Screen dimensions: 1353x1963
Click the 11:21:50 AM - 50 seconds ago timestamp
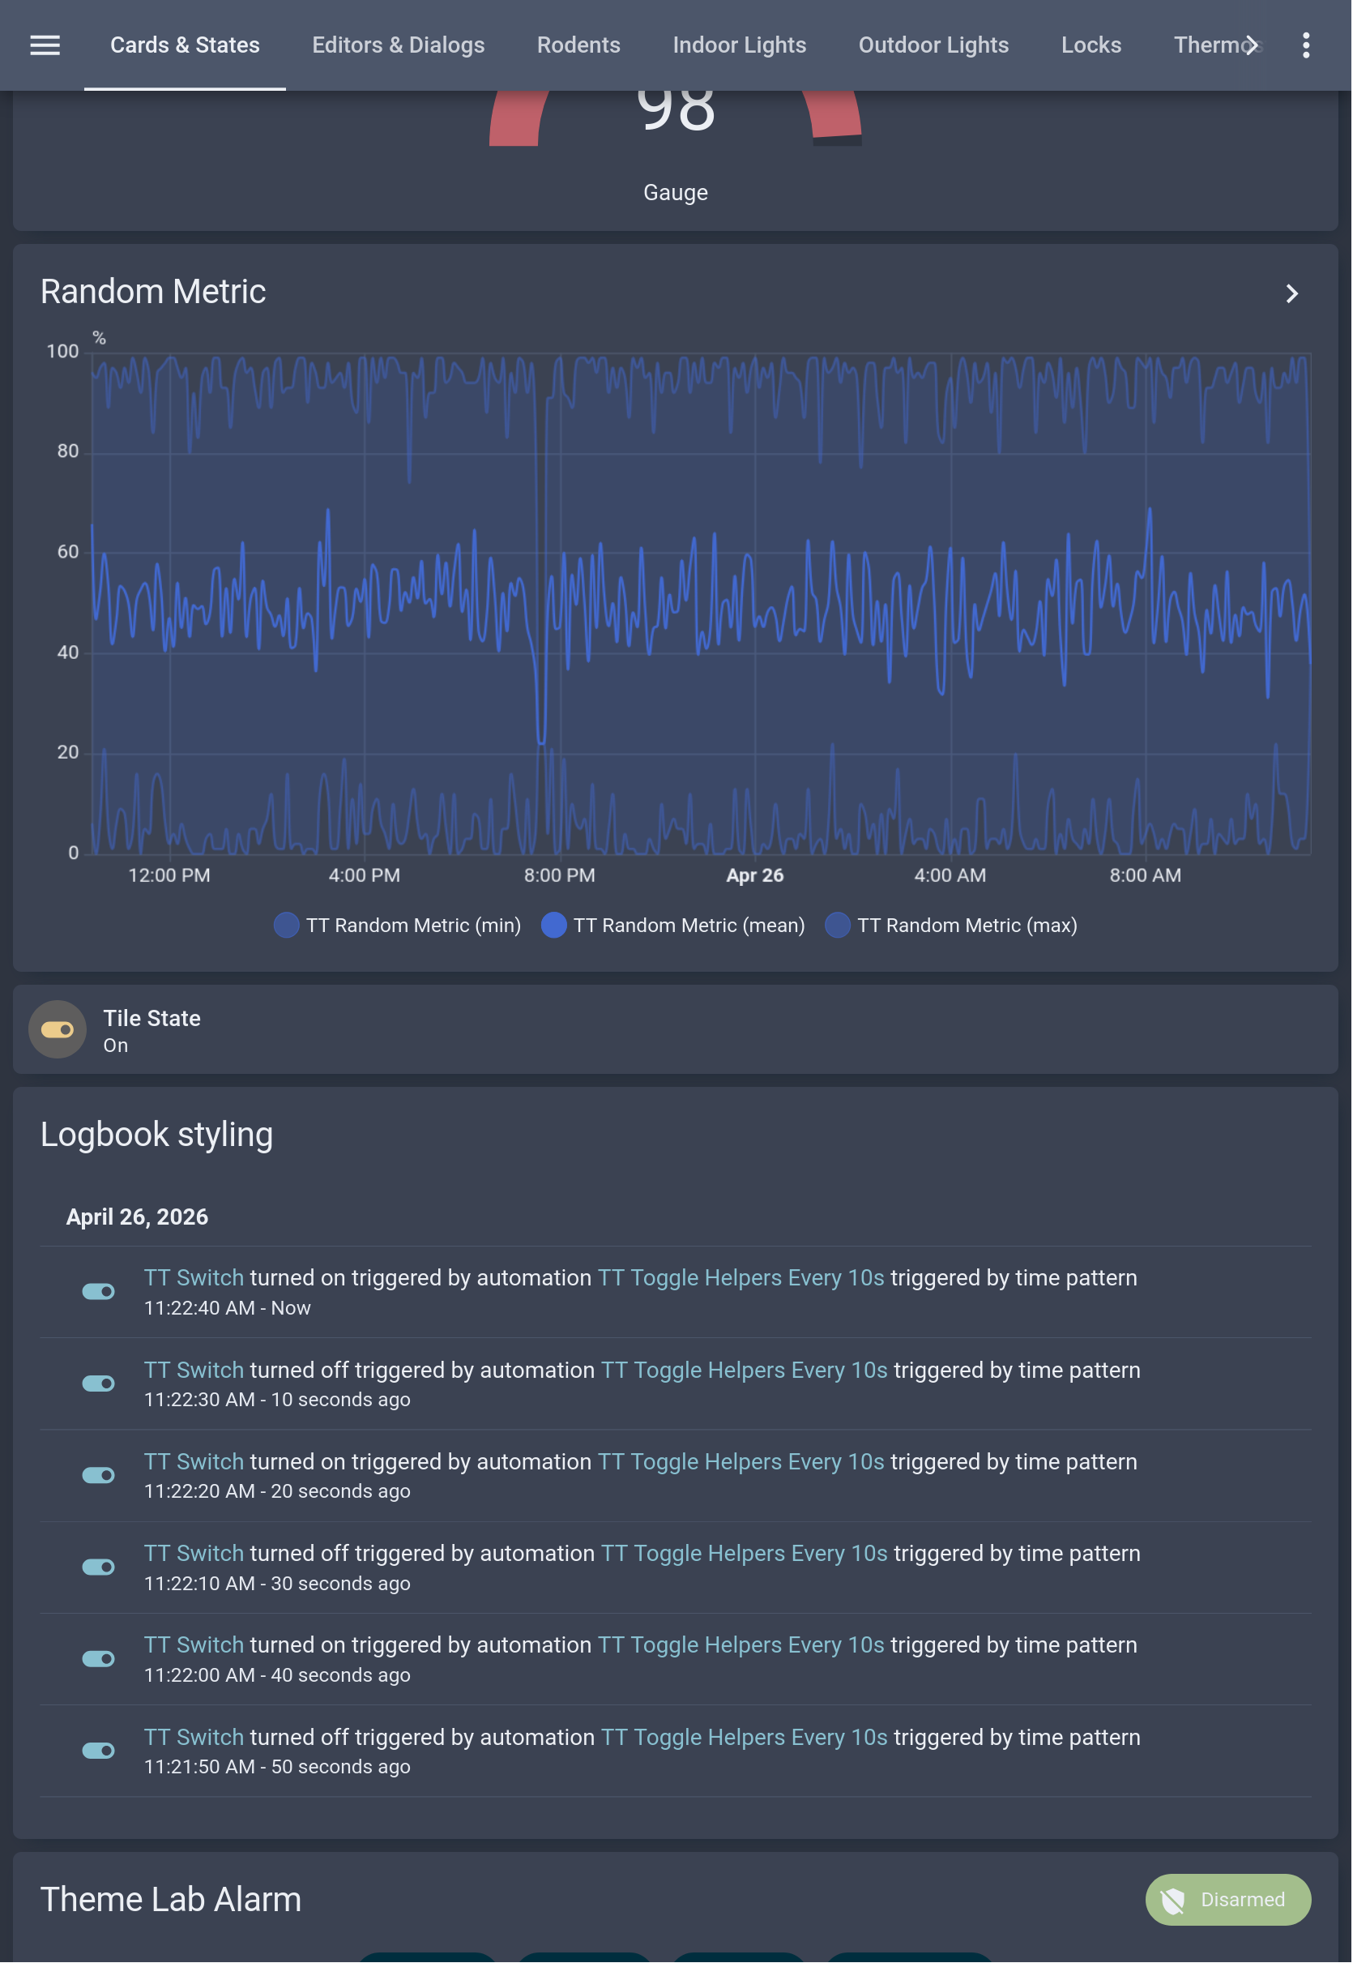[x=277, y=1768]
